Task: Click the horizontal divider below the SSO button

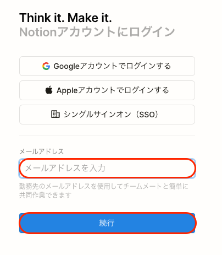Action: tap(107, 136)
